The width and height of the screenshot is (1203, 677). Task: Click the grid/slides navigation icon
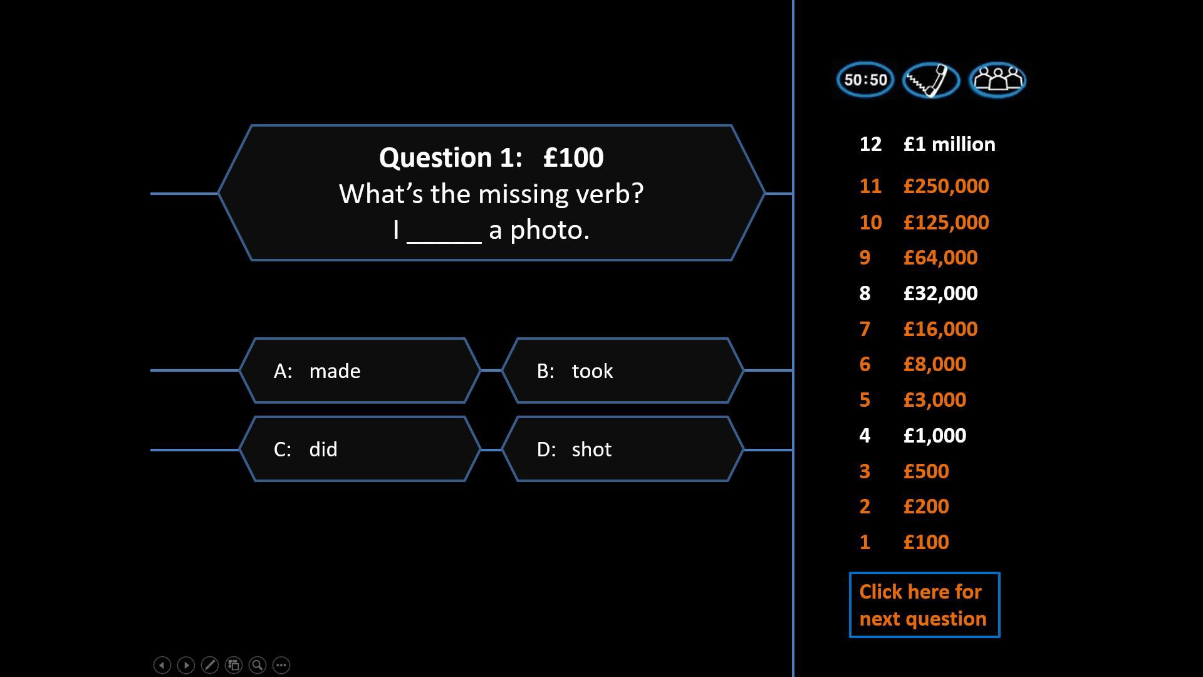(233, 664)
